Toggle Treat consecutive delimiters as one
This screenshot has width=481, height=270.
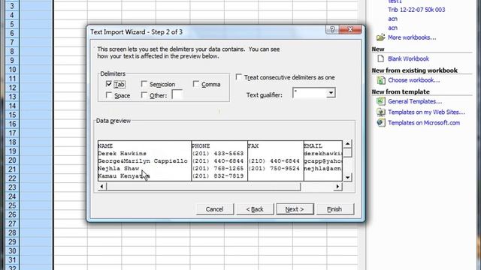[239, 77]
